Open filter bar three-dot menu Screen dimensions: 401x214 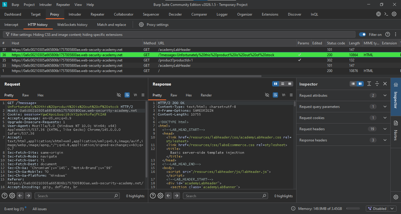pyautogui.click(x=396, y=34)
